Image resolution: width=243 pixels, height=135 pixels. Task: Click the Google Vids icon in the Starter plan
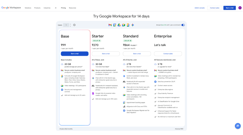pyautogui.click(x=93, y=93)
